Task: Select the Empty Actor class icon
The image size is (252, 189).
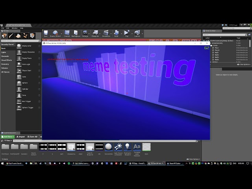Action: [19, 46]
